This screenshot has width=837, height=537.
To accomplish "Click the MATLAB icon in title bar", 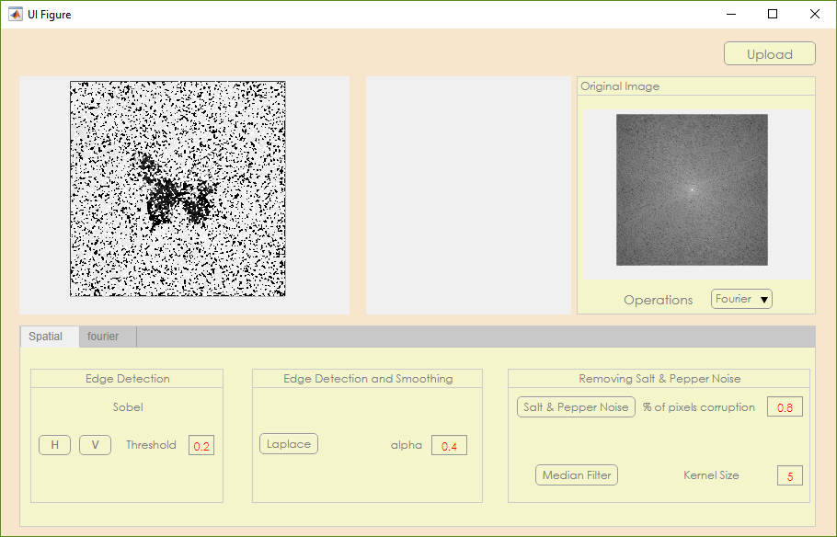I will click(15, 14).
